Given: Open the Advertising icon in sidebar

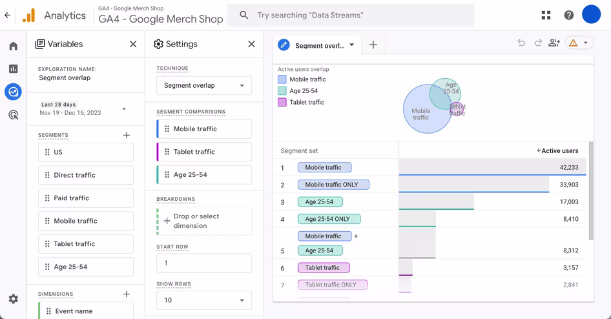Looking at the screenshot, I should click(14, 115).
